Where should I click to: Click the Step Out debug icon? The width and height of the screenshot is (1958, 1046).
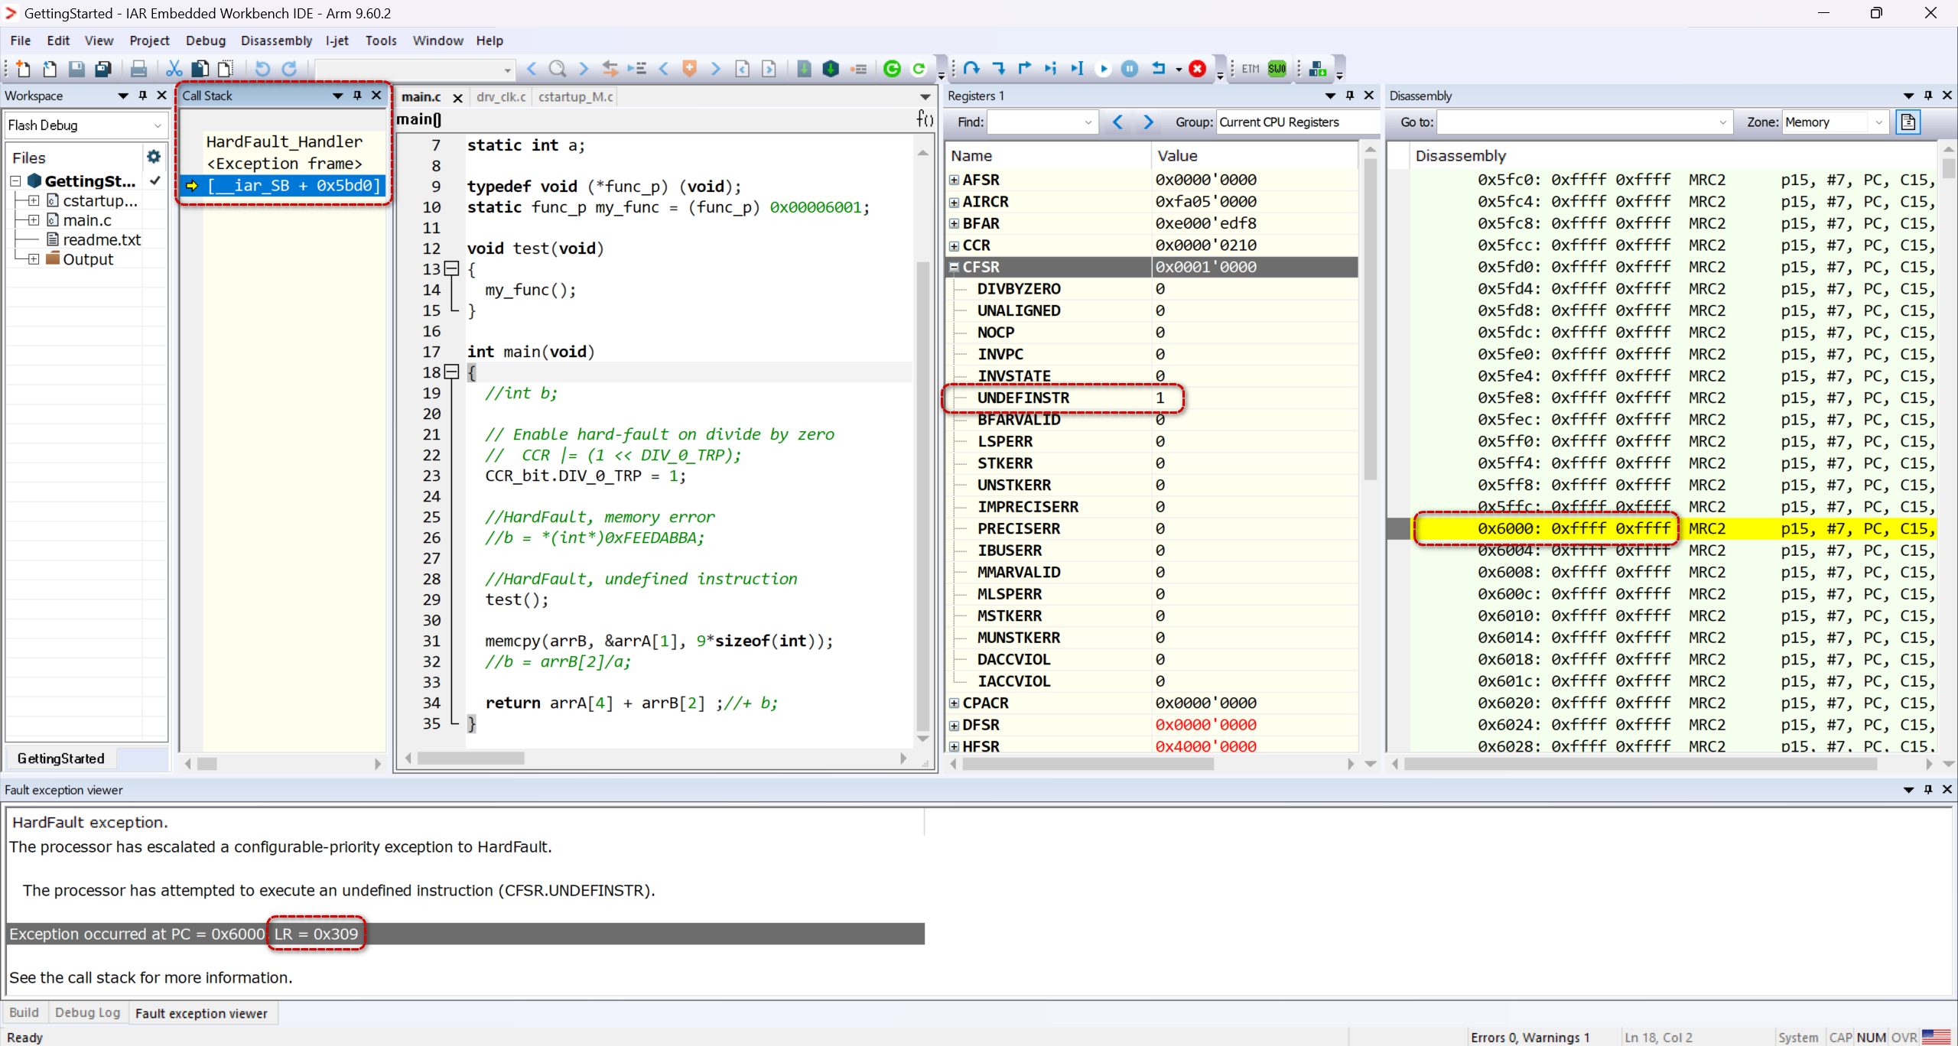1025,69
